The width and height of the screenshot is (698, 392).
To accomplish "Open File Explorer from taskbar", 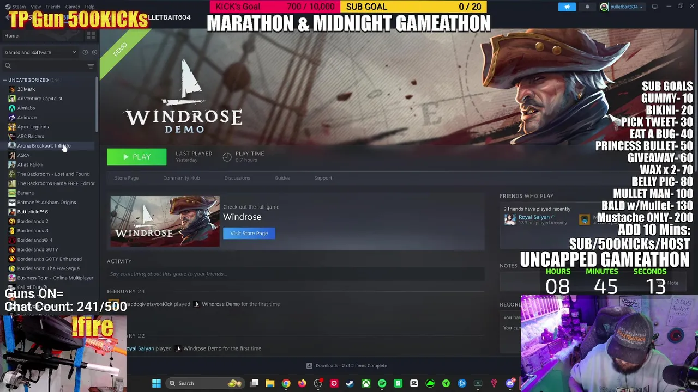I will [270, 383].
